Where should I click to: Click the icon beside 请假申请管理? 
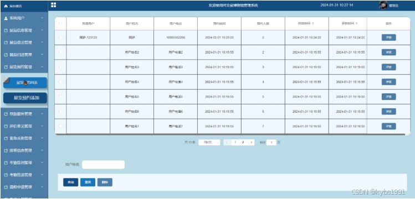6,187
